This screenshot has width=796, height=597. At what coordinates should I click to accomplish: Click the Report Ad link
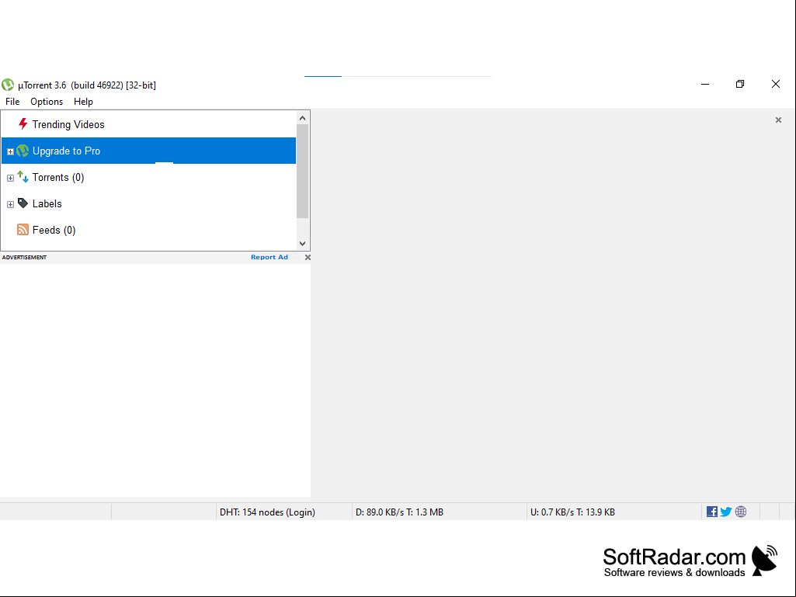pyautogui.click(x=269, y=258)
